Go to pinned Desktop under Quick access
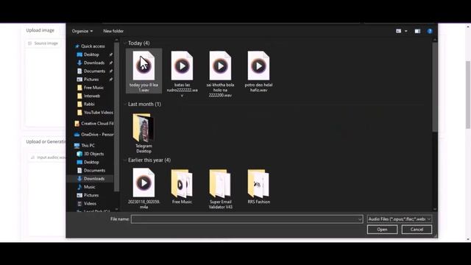 (91, 54)
